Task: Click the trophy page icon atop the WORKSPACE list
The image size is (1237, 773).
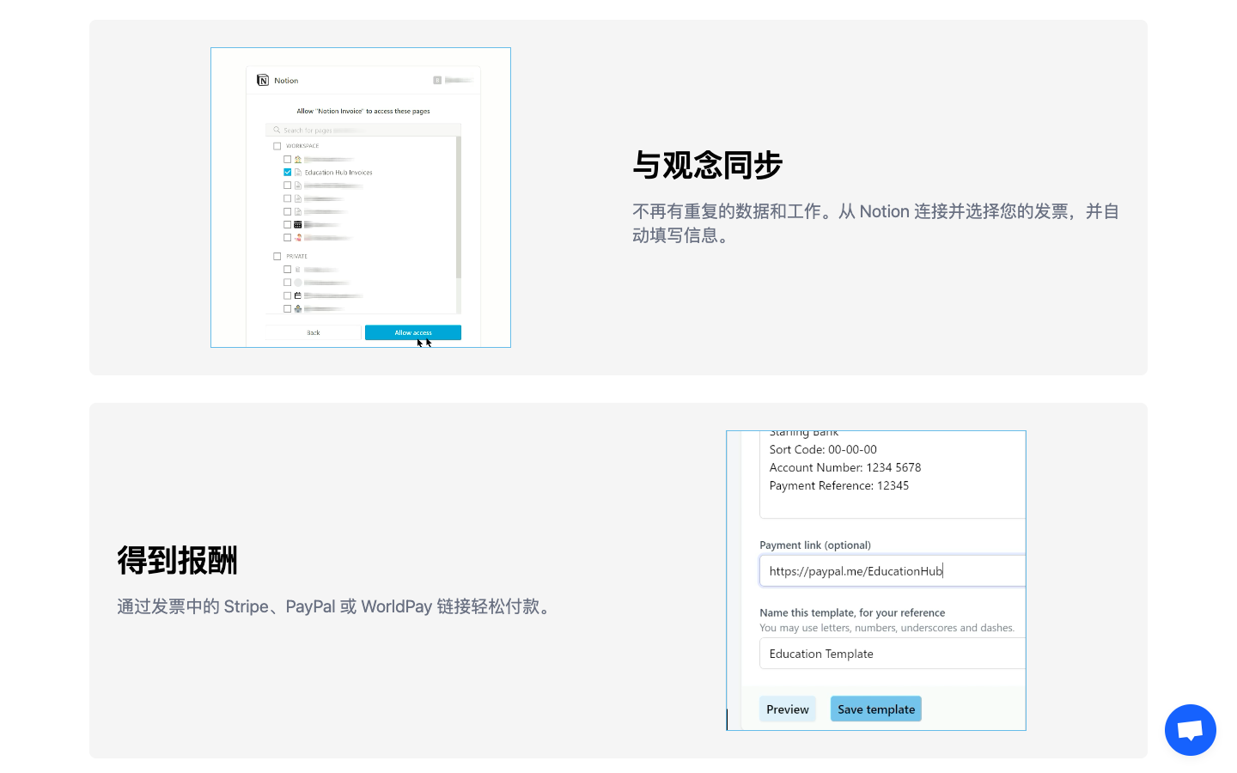Action: click(297, 159)
